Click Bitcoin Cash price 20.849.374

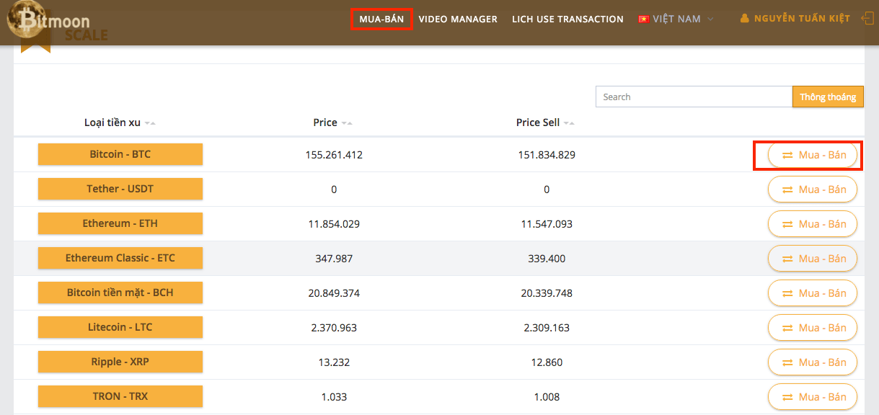point(334,293)
